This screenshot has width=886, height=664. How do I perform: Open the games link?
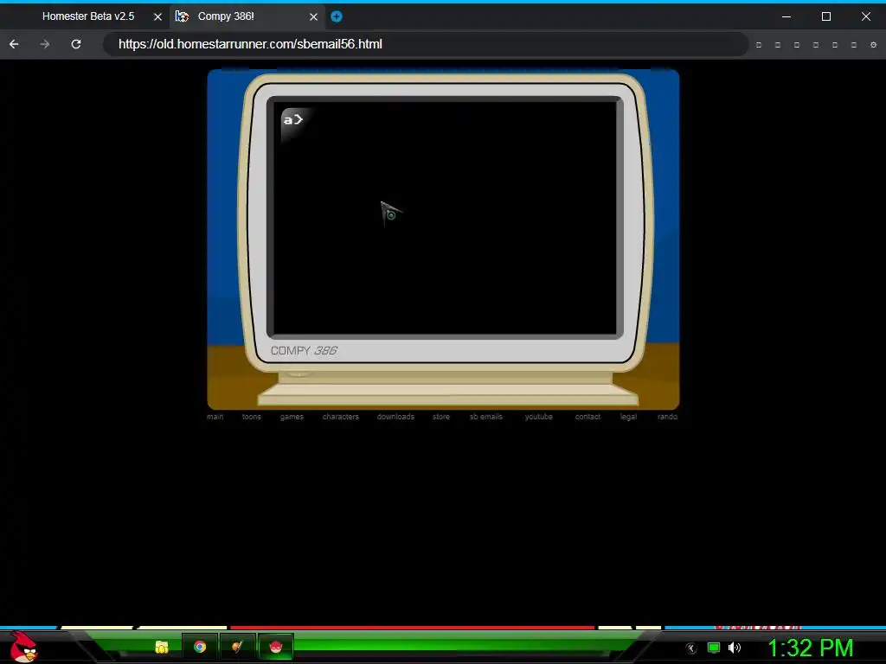click(292, 417)
